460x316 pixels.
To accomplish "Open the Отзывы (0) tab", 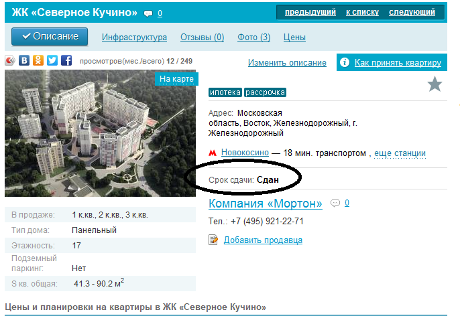I will [202, 37].
